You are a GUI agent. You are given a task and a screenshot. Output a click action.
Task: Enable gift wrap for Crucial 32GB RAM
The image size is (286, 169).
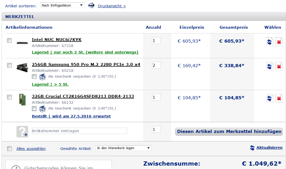(x=34, y=108)
